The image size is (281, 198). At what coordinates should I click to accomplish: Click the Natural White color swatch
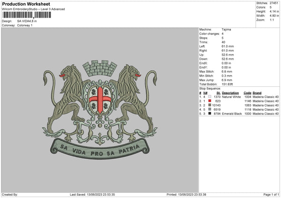point(210,97)
